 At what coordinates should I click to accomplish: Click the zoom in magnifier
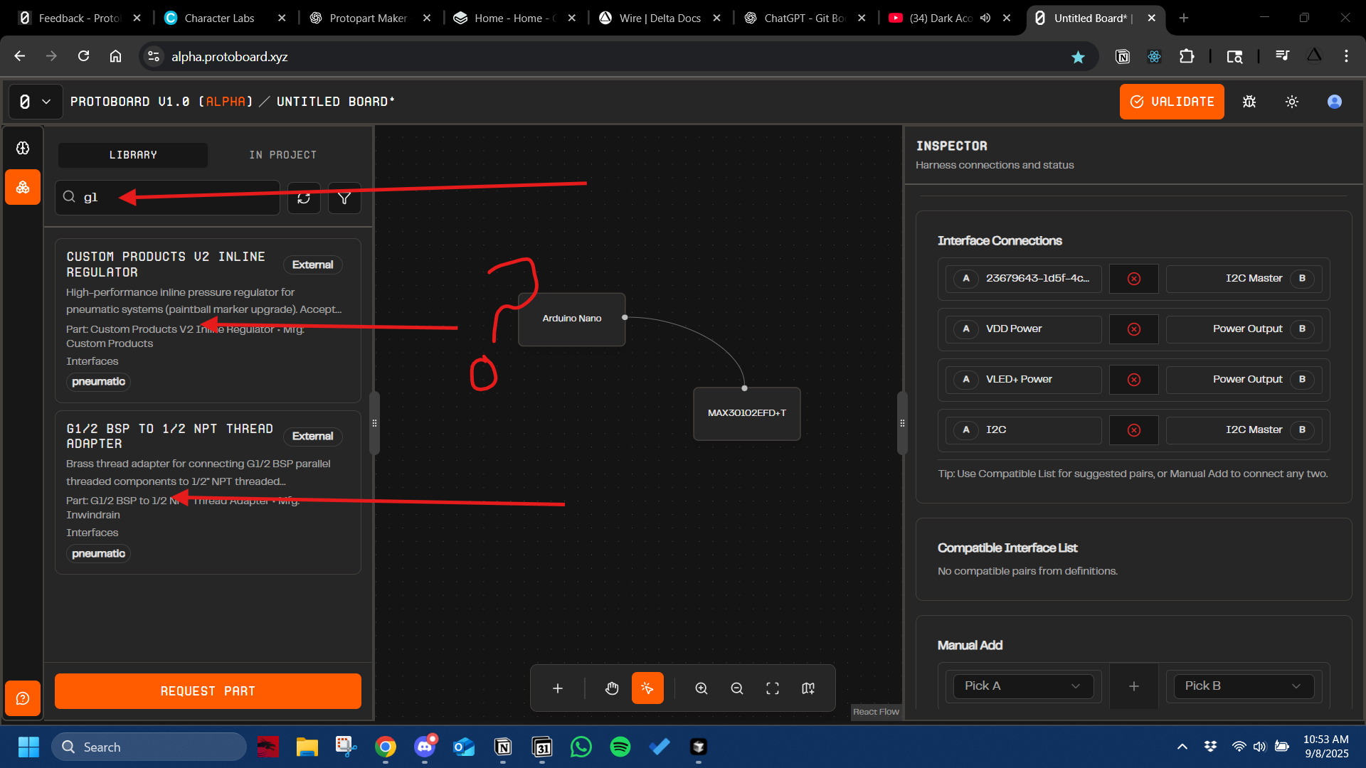click(x=701, y=688)
